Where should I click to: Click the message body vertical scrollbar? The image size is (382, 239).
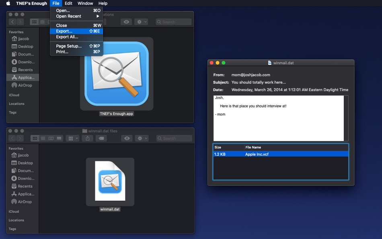point(346,118)
